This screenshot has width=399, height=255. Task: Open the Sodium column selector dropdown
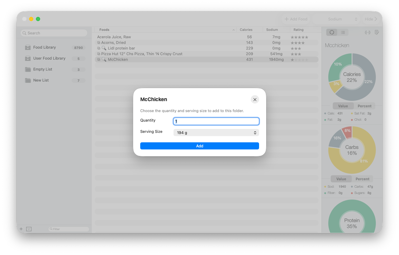point(336,19)
